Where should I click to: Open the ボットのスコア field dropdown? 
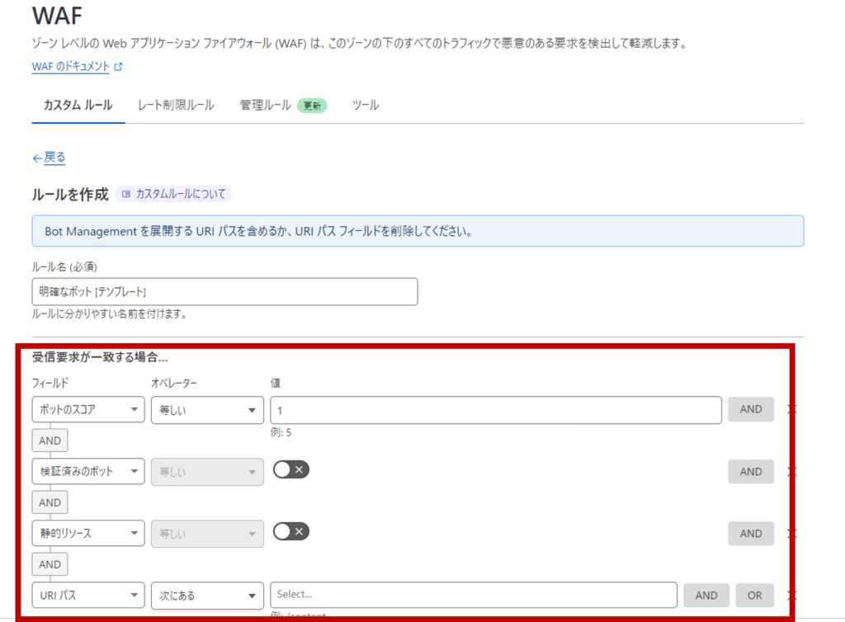88,410
